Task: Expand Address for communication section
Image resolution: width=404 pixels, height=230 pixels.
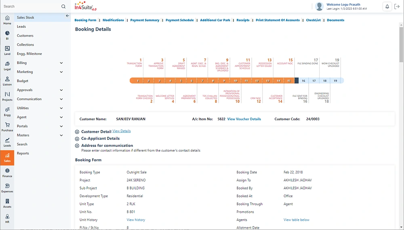Action: pyautogui.click(x=77, y=146)
